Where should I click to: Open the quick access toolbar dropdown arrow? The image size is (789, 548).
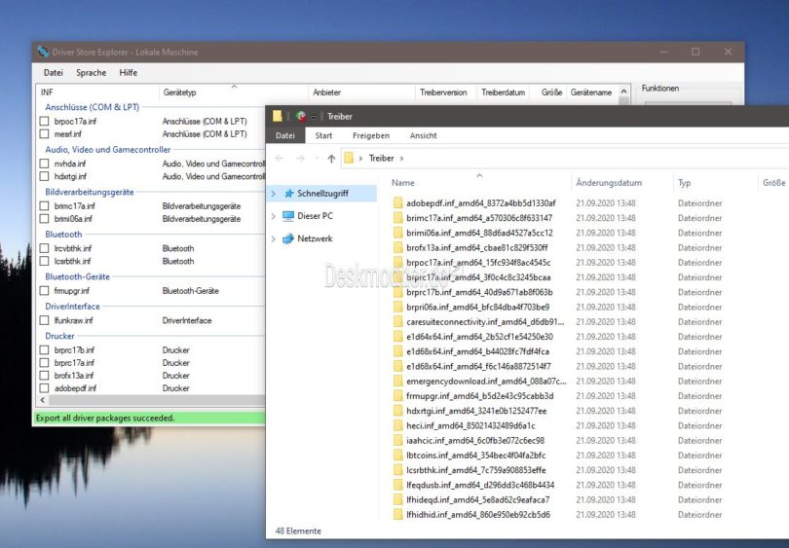coord(314,117)
